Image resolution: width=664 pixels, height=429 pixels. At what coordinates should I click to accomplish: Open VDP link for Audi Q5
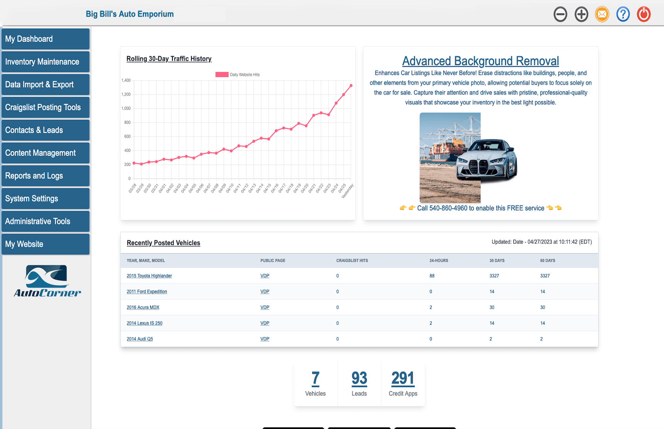(265, 339)
